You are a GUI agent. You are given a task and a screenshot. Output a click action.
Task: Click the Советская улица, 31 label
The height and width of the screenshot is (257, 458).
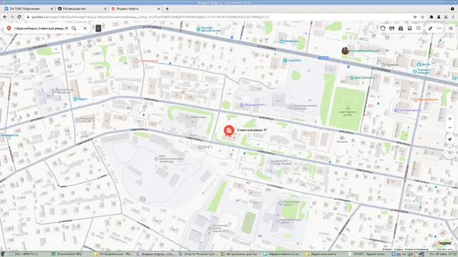(x=252, y=130)
